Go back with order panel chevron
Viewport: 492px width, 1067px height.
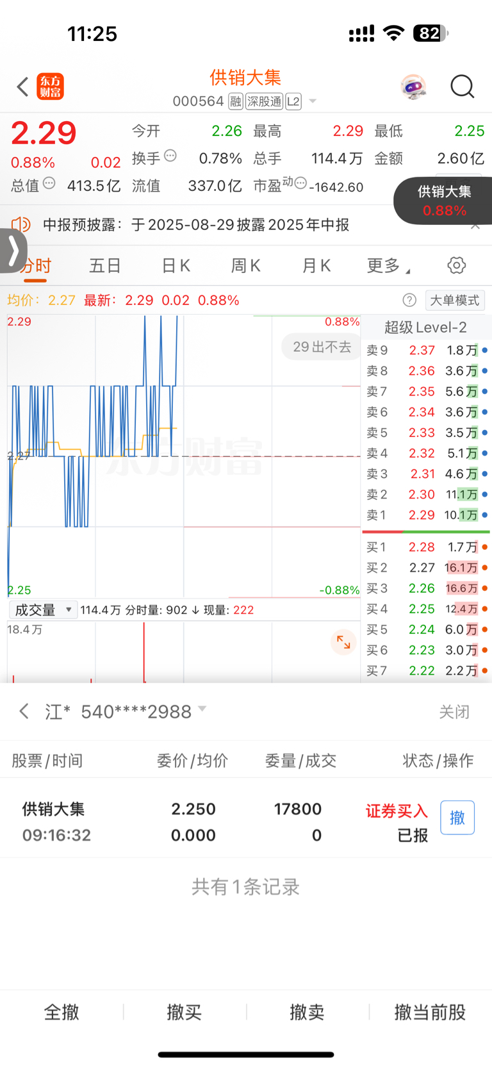point(24,711)
